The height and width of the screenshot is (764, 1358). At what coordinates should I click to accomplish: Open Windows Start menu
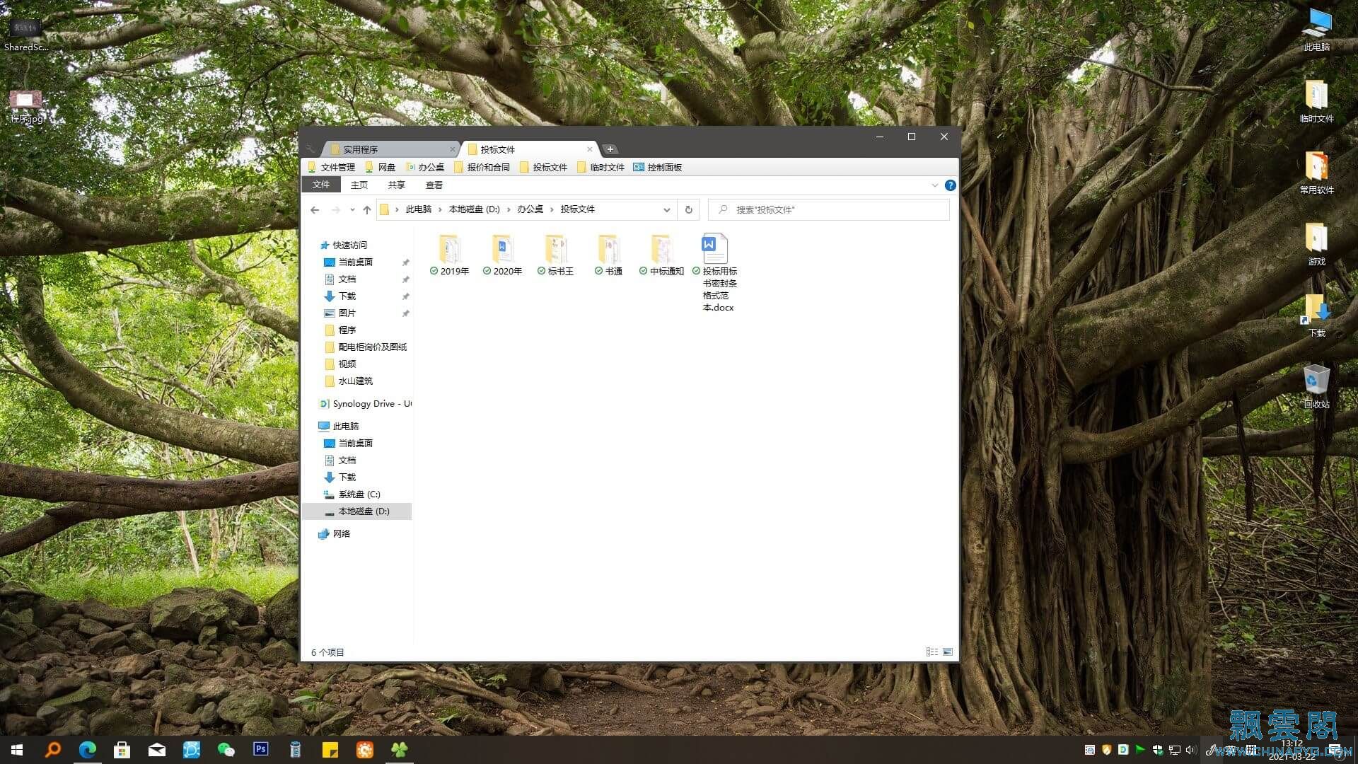17,750
